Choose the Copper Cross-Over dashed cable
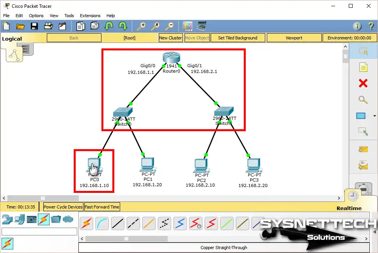 [x=133, y=223]
